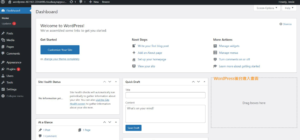Open the Media library in sidebar
The height and width of the screenshot is (140, 300).
click(x=10, y=40)
